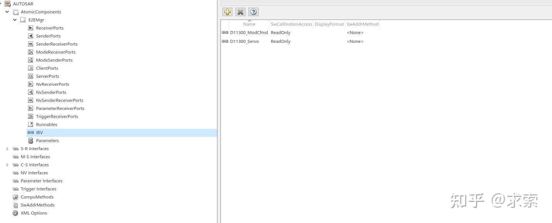Click the NvSenderReceiverPorts icon
This screenshot has width=552, height=223.
point(31,100)
